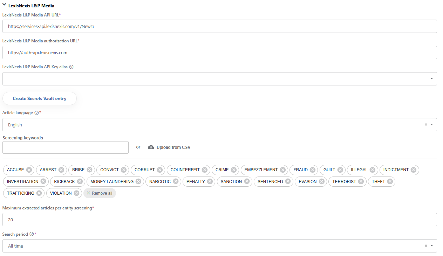Screen dimensions: 443x256
Task: Click the L&P Media API URL field
Action: 219,26
